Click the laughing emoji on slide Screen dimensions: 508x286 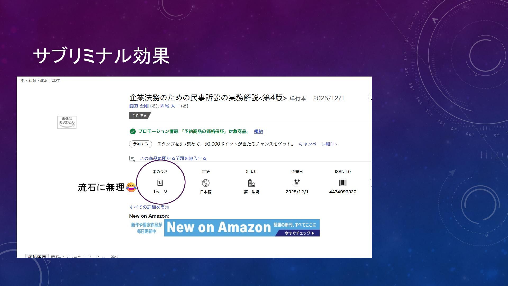(x=131, y=187)
